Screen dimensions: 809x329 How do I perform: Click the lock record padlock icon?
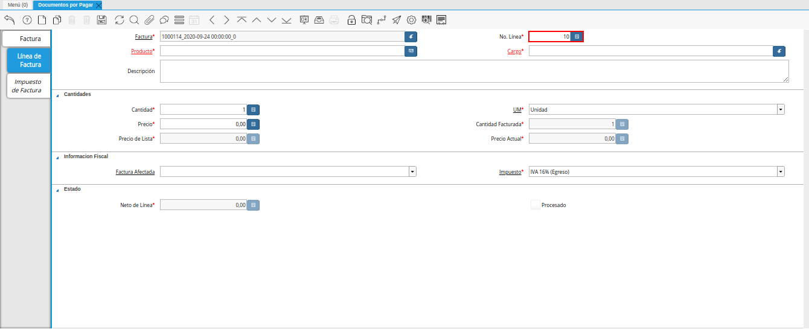352,19
